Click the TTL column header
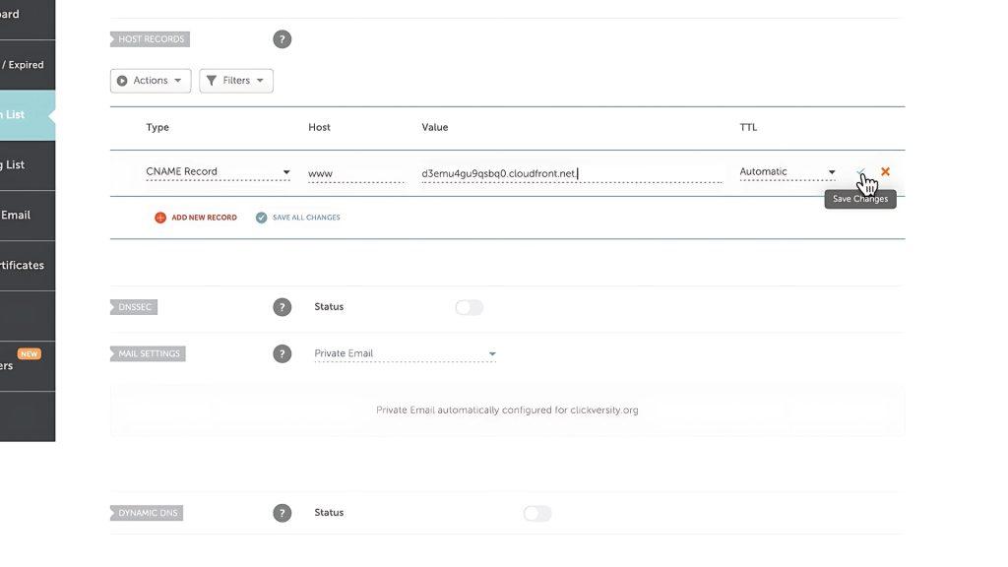 pyautogui.click(x=748, y=127)
